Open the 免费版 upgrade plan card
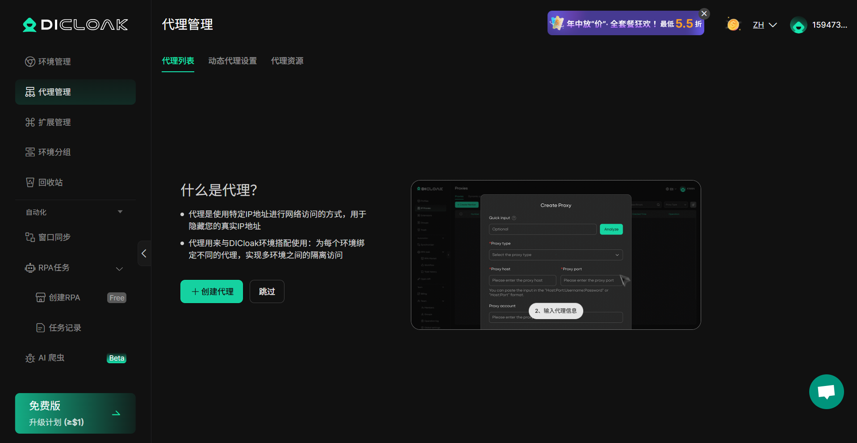 pos(75,413)
